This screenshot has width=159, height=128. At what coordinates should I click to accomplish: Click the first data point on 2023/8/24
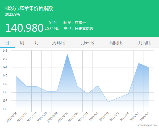[x=16, y=76]
